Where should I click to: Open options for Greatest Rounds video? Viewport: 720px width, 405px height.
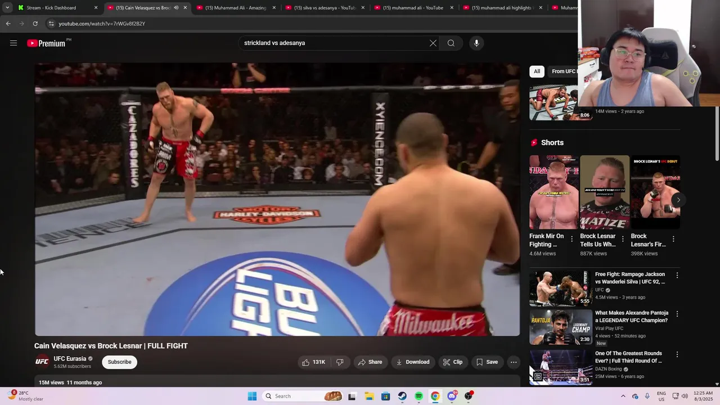pos(677,354)
